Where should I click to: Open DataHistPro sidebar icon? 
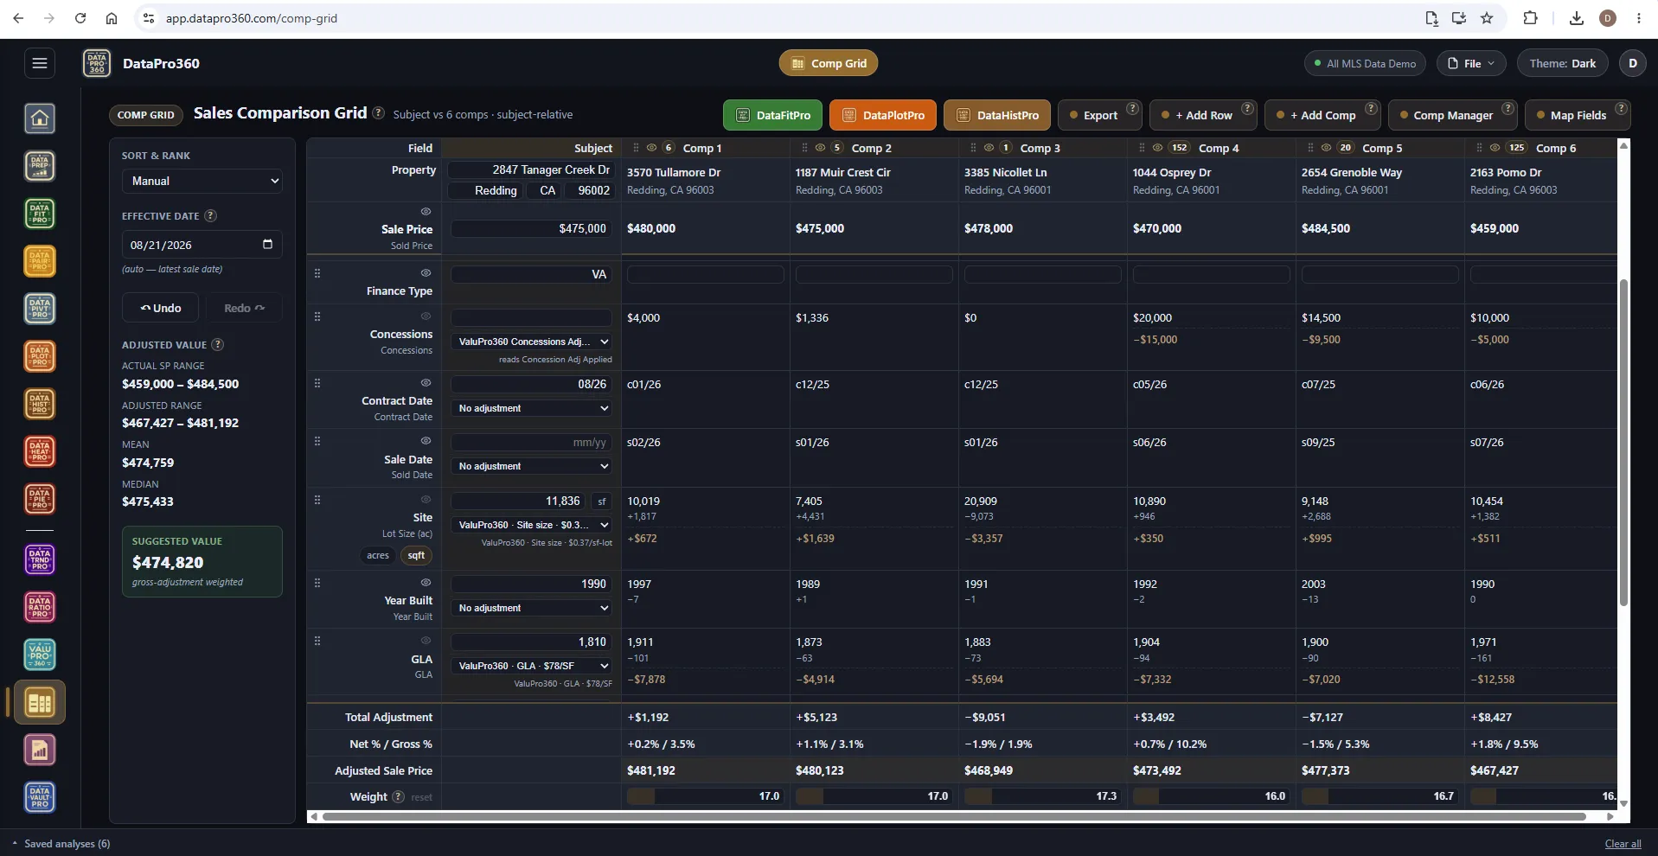[40, 404]
